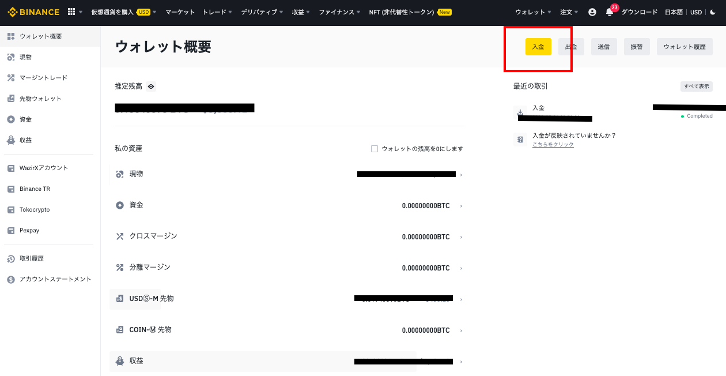
Task: Click 収益 asset row icon
Action: 120,361
